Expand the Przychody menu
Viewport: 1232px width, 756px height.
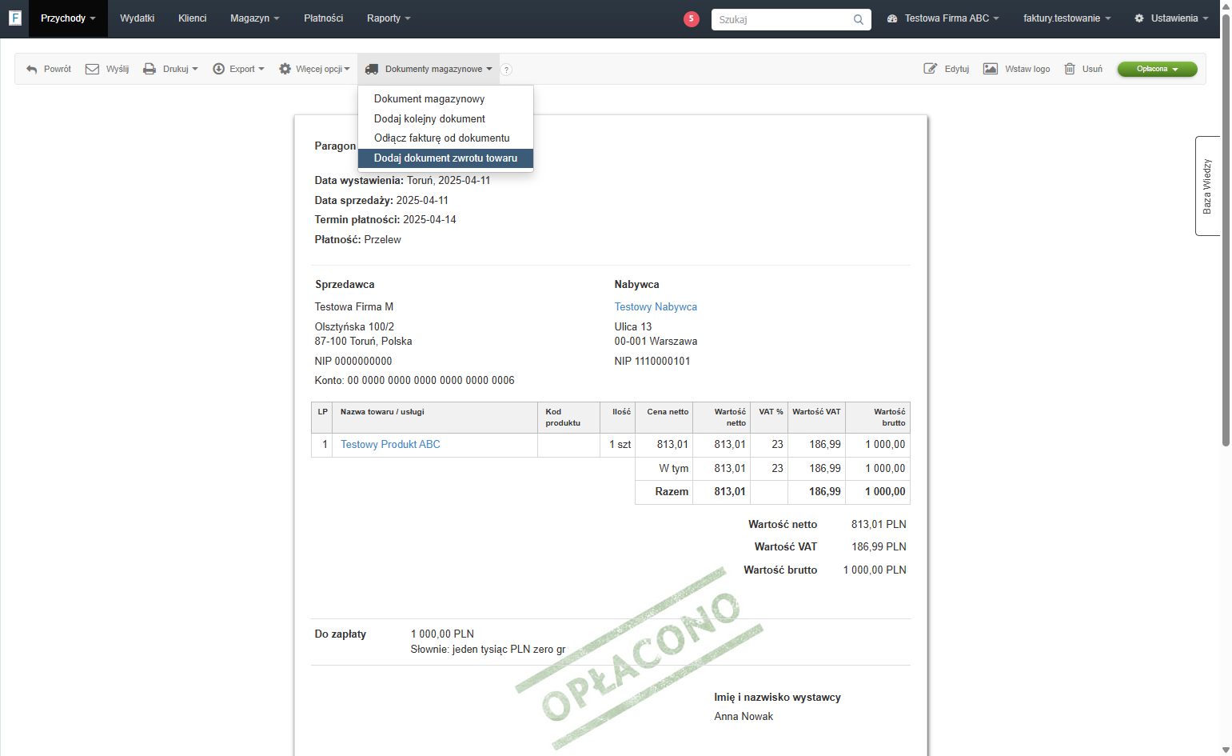pos(68,18)
